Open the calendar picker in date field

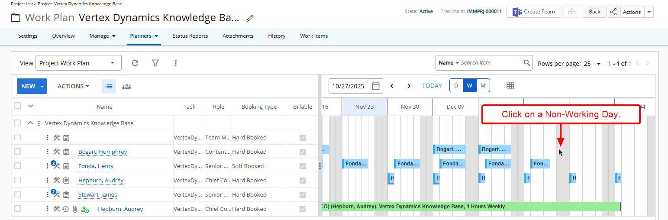376,86
